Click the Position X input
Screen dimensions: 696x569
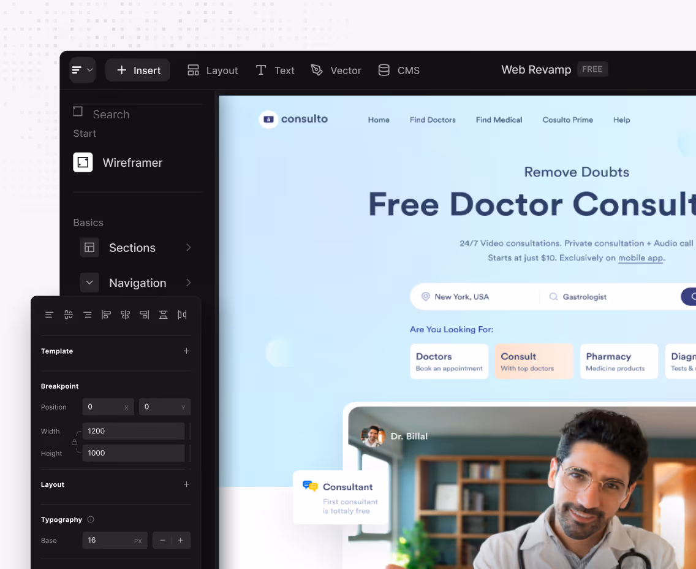[x=108, y=407]
